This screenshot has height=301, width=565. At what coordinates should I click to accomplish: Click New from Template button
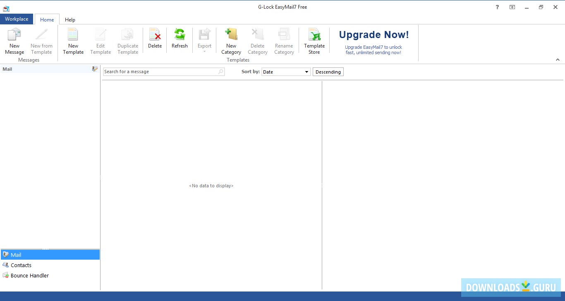coord(41,42)
